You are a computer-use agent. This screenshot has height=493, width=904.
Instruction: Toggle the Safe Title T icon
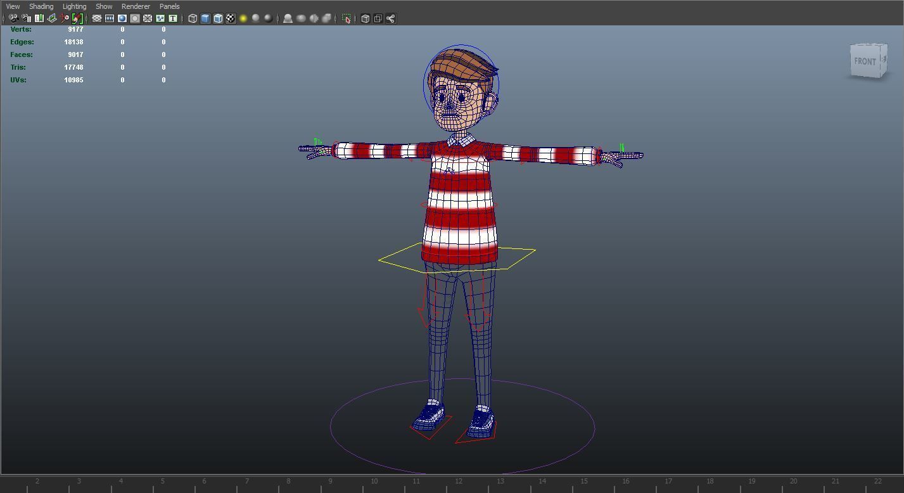pos(172,18)
